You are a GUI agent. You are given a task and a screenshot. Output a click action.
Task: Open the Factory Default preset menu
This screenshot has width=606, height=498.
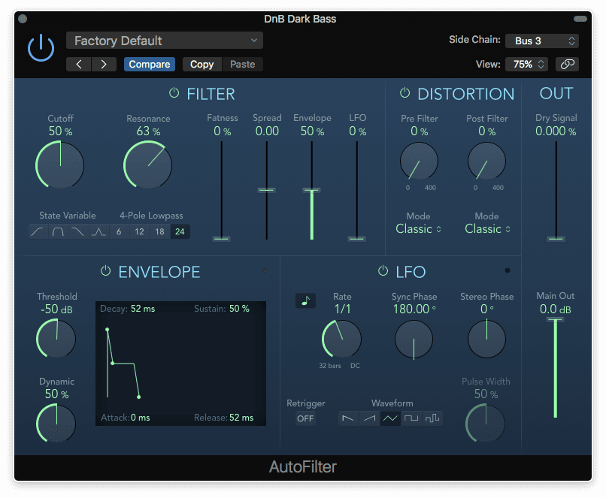164,41
